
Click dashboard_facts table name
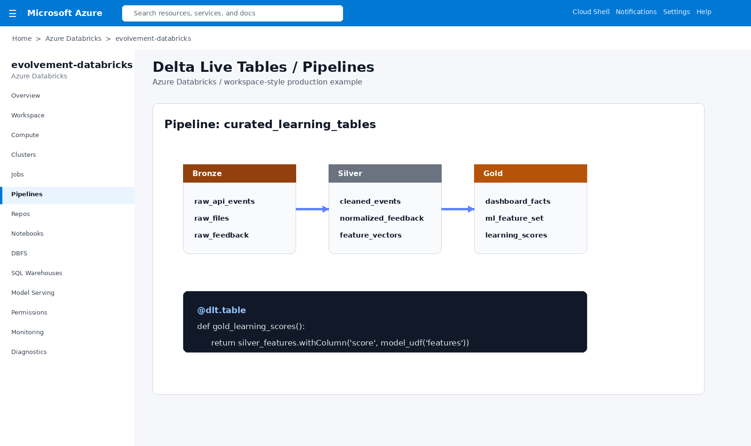point(518,201)
